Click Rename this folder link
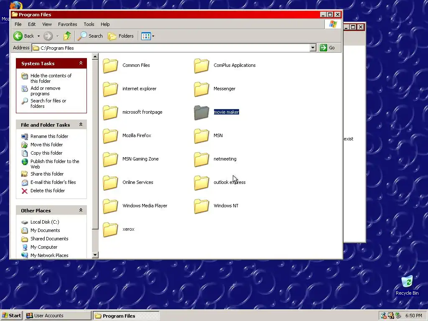Image resolution: width=428 pixels, height=321 pixels. 49,136
